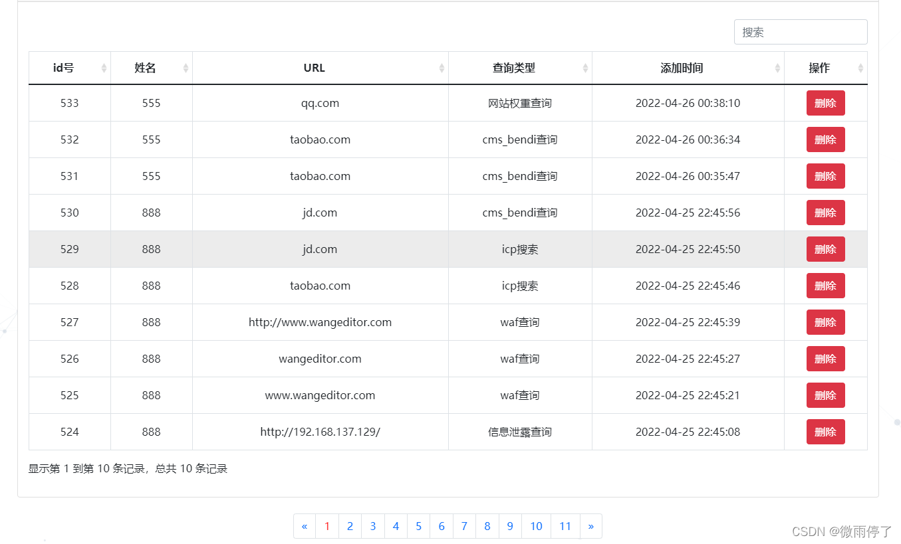Click the sort arrows beside 查询类型 column
Image resolution: width=901 pixels, height=544 pixels.
point(584,68)
